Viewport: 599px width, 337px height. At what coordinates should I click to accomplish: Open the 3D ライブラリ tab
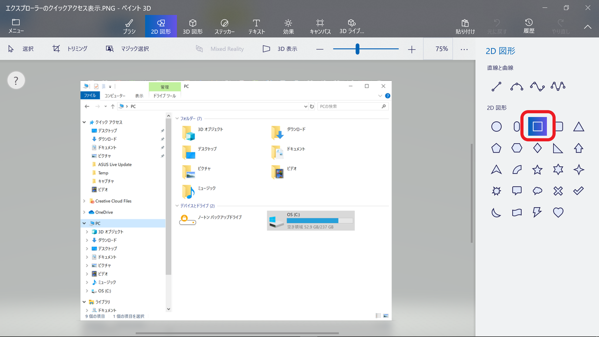pyautogui.click(x=352, y=26)
